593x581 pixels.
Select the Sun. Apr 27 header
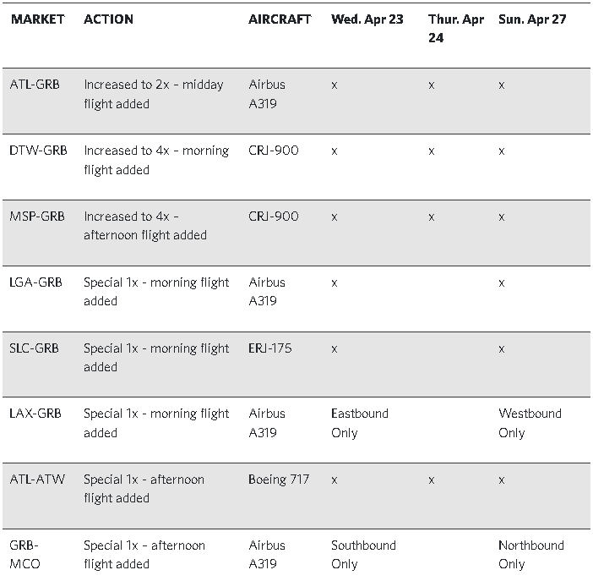coord(532,19)
